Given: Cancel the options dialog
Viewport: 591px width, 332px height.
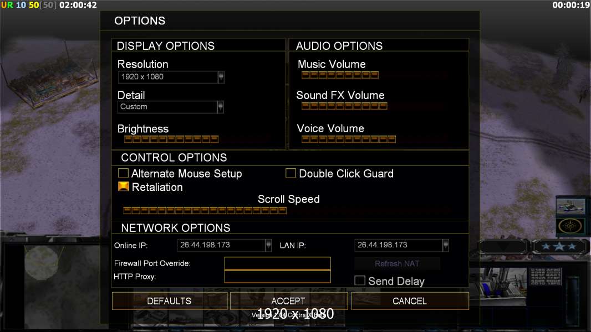Looking at the screenshot, I should point(410,301).
